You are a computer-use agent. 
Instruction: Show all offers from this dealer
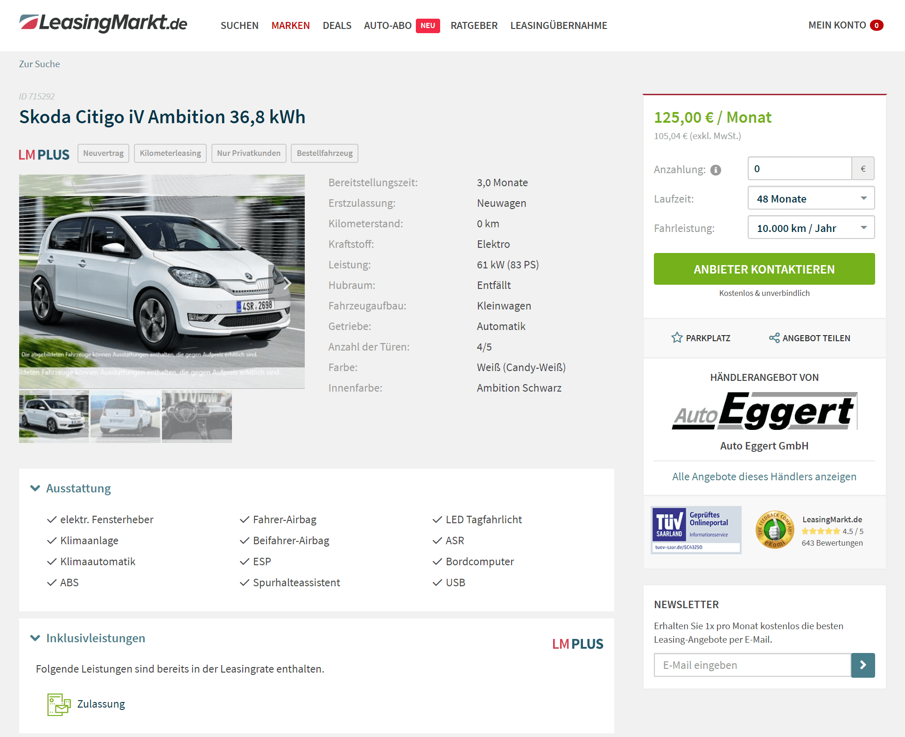point(765,477)
